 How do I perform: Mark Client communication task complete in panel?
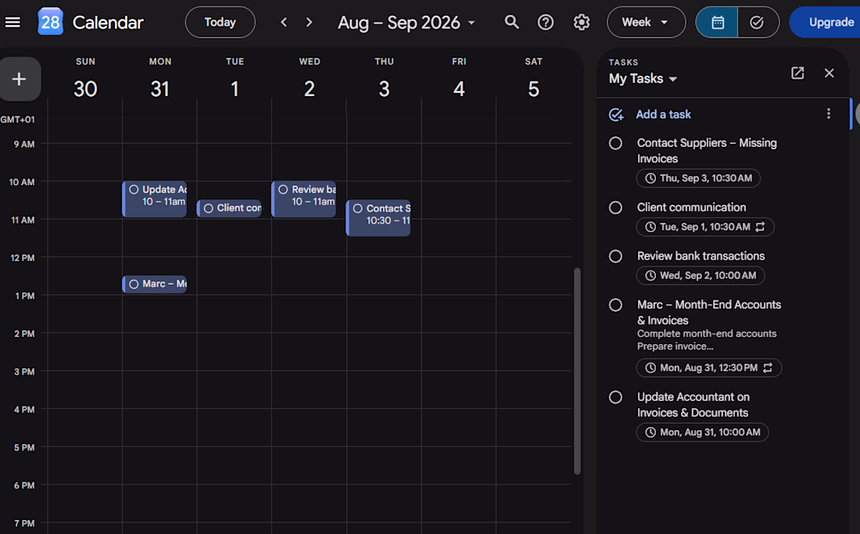615,208
